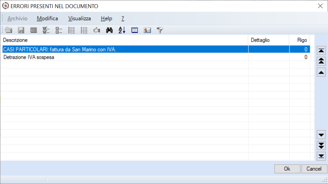Screen dimensions: 328x184
Task: Confirm with the Ok button
Action: pyautogui.click(x=287, y=169)
